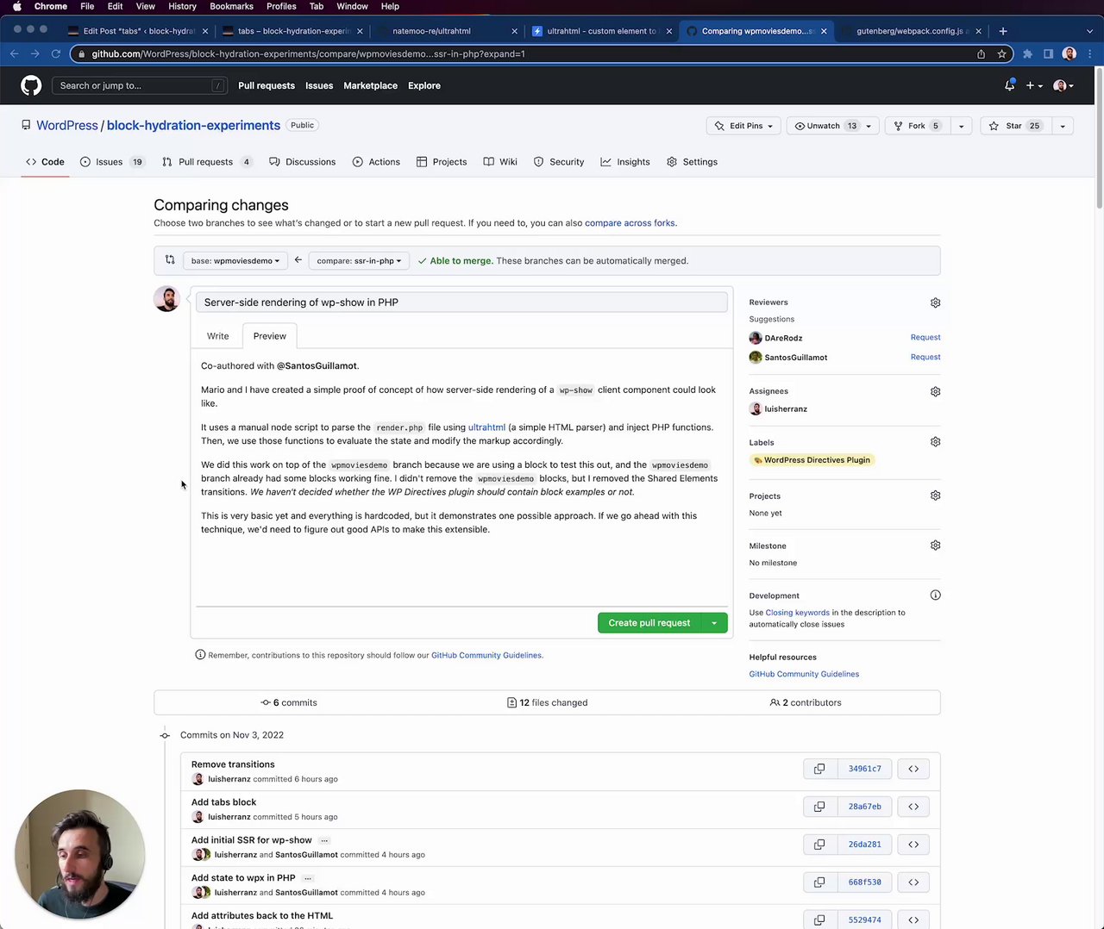
Task: Open the Discussions repository tab
Action: click(303, 162)
